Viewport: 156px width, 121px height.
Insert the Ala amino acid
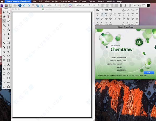click(x=97, y=15)
